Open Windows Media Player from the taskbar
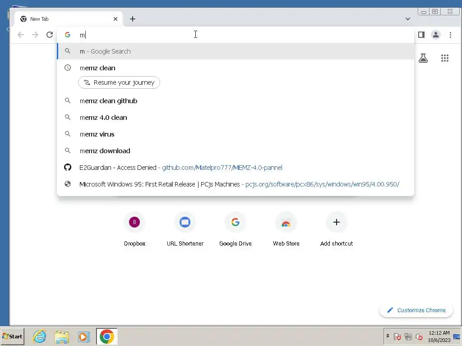The width and height of the screenshot is (462, 346). (83, 337)
